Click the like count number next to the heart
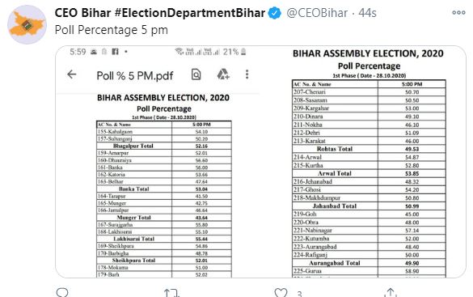Image resolution: width=473 pixels, height=297 pixels. 299,294
